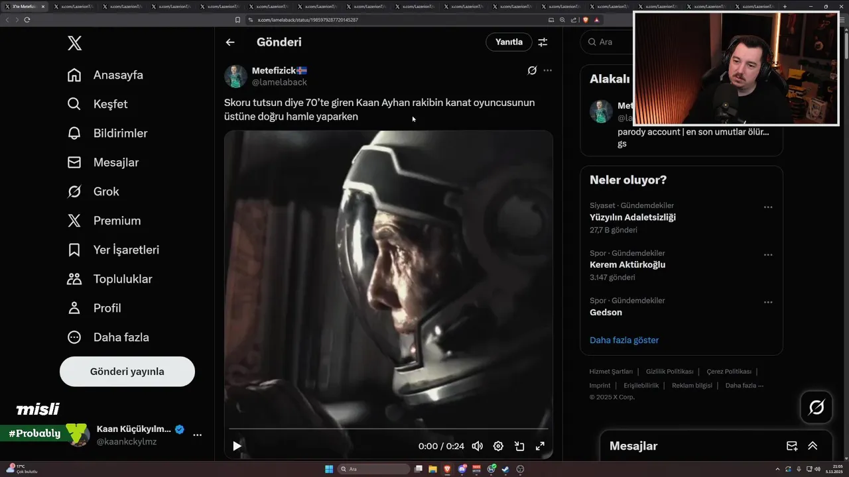Open Steam from taskbar
The width and height of the screenshot is (849, 477).
(x=505, y=469)
